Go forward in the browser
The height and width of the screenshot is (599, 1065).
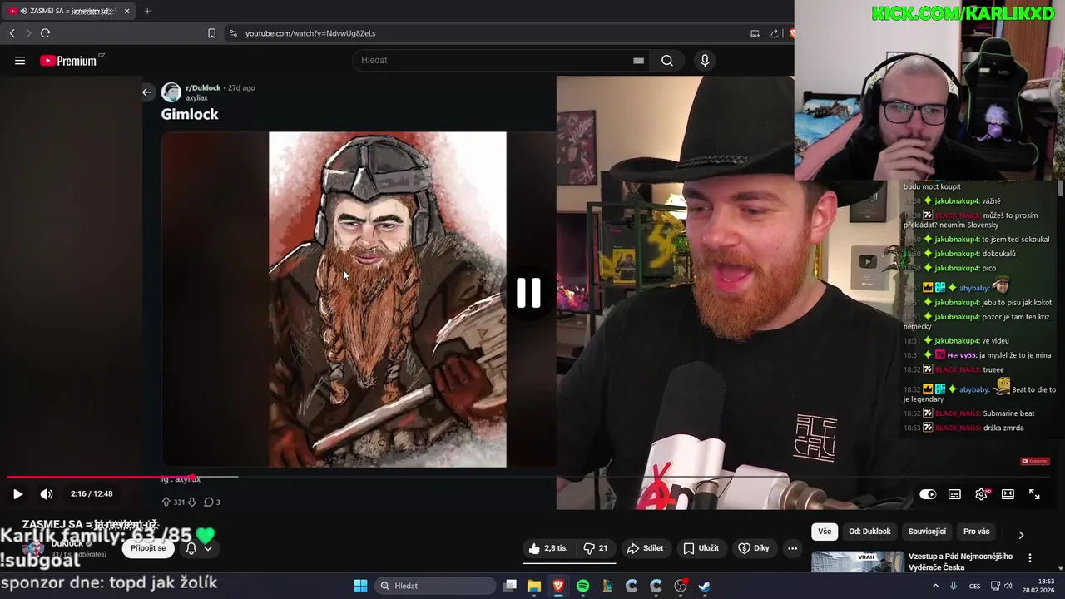(28, 33)
